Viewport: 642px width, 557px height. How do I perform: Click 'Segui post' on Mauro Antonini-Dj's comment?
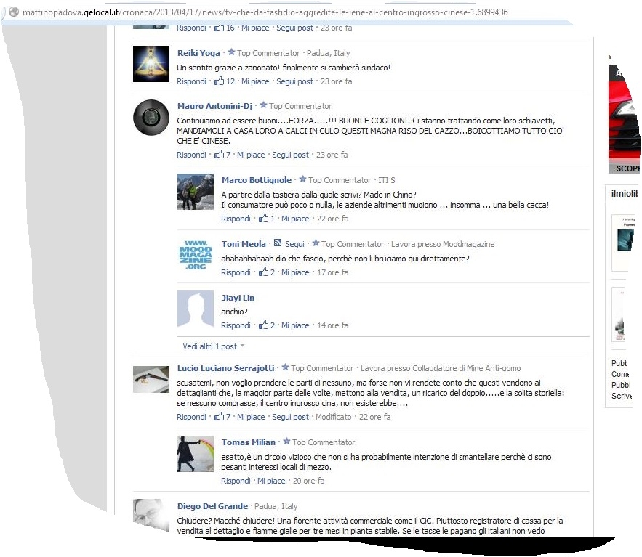click(290, 155)
